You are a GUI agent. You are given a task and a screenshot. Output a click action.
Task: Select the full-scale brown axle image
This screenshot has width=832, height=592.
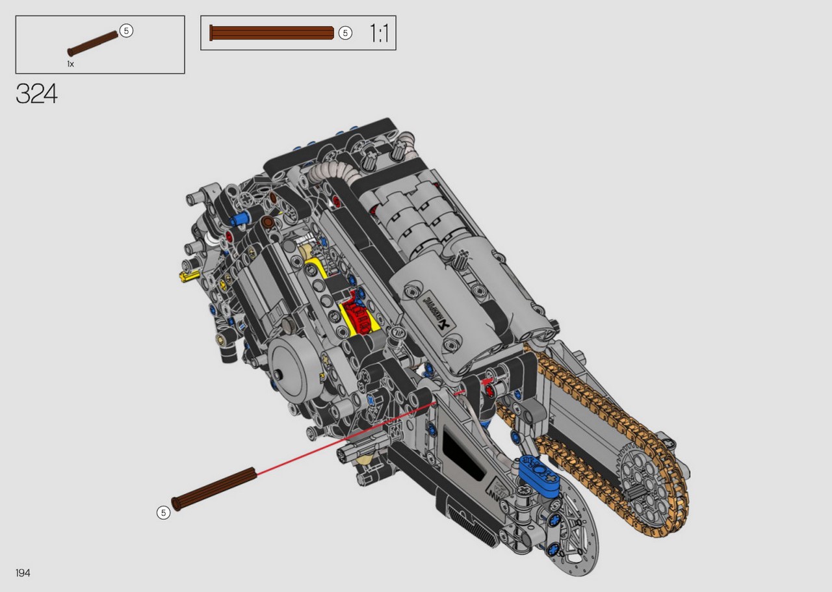point(272,33)
